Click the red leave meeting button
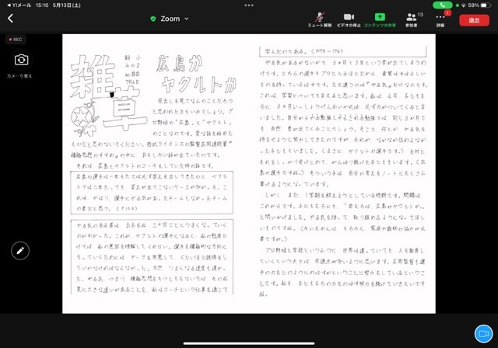This screenshot has height=348, width=498. point(474,20)
